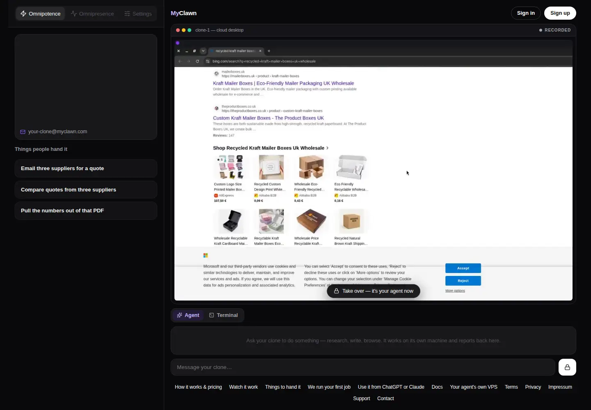Open the Docs footer link
The width and height of the screenshot is (591, 410).
(437, 387)
